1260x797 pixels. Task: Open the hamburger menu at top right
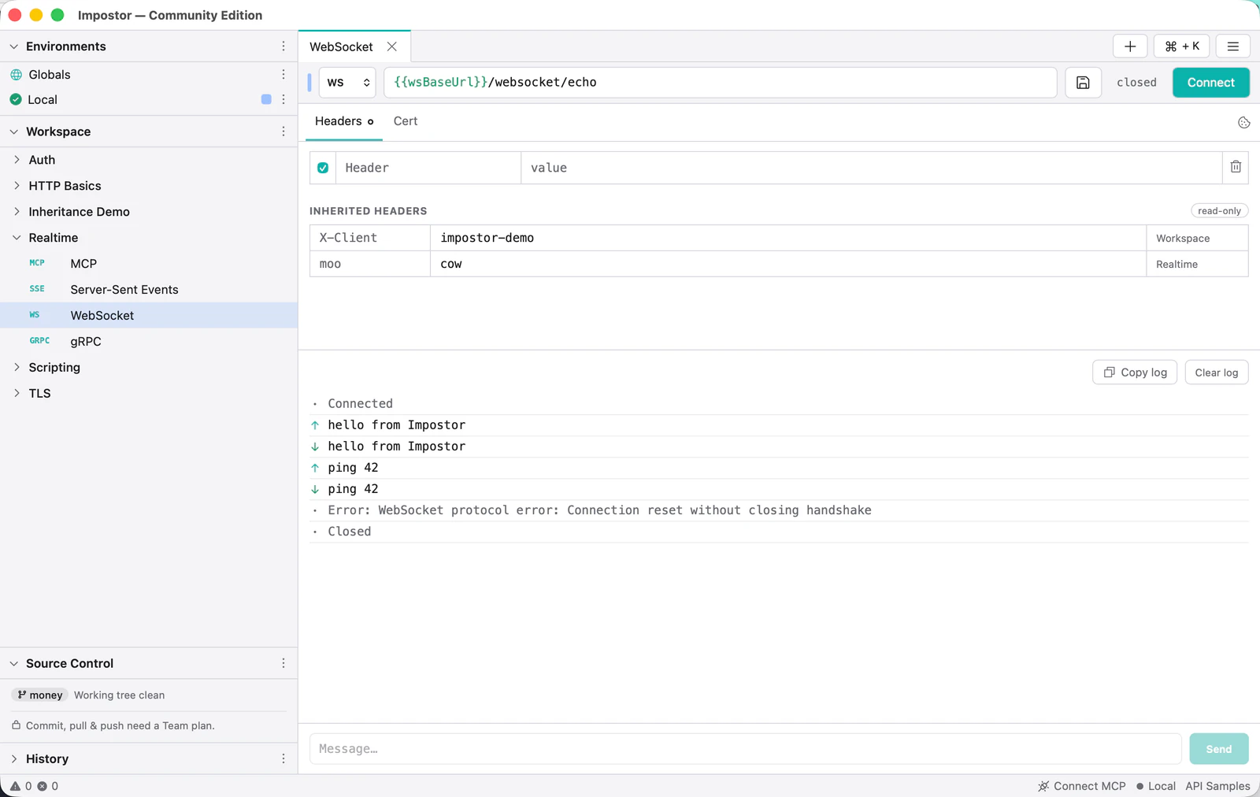[x=1233, y=46]
